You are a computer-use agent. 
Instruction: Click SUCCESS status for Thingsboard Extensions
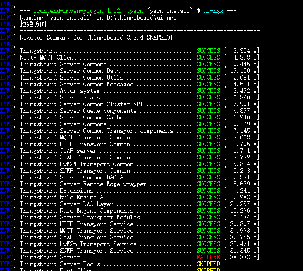[208, 191]
